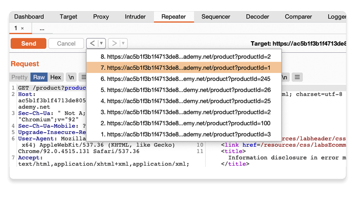Switch to Pretty view in Request
The height and width of the screenshot is (197, 355).
19,77
